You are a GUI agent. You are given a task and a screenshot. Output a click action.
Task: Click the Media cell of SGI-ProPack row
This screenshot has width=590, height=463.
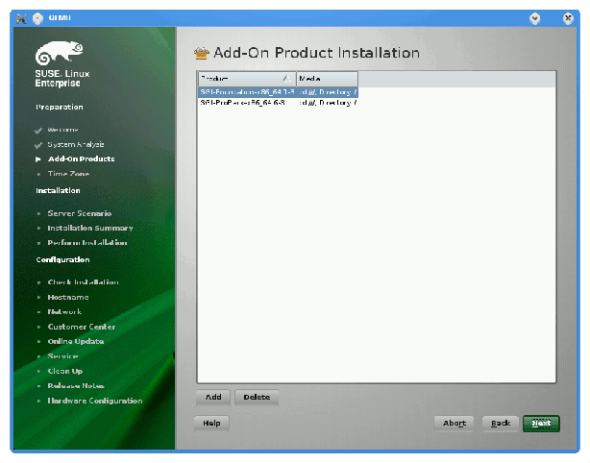(328, 103)
